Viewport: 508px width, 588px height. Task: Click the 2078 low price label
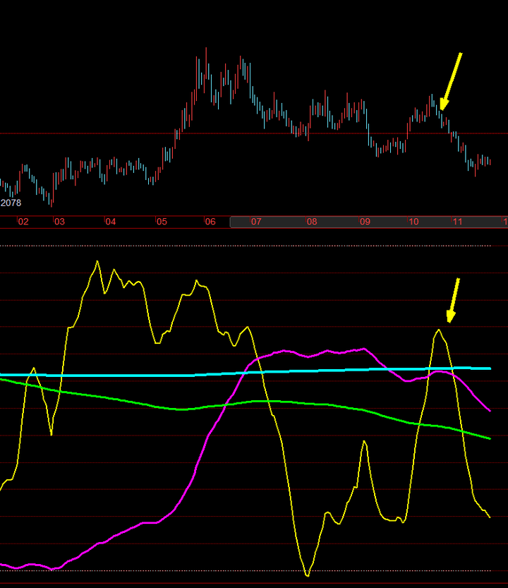[11, 203]
